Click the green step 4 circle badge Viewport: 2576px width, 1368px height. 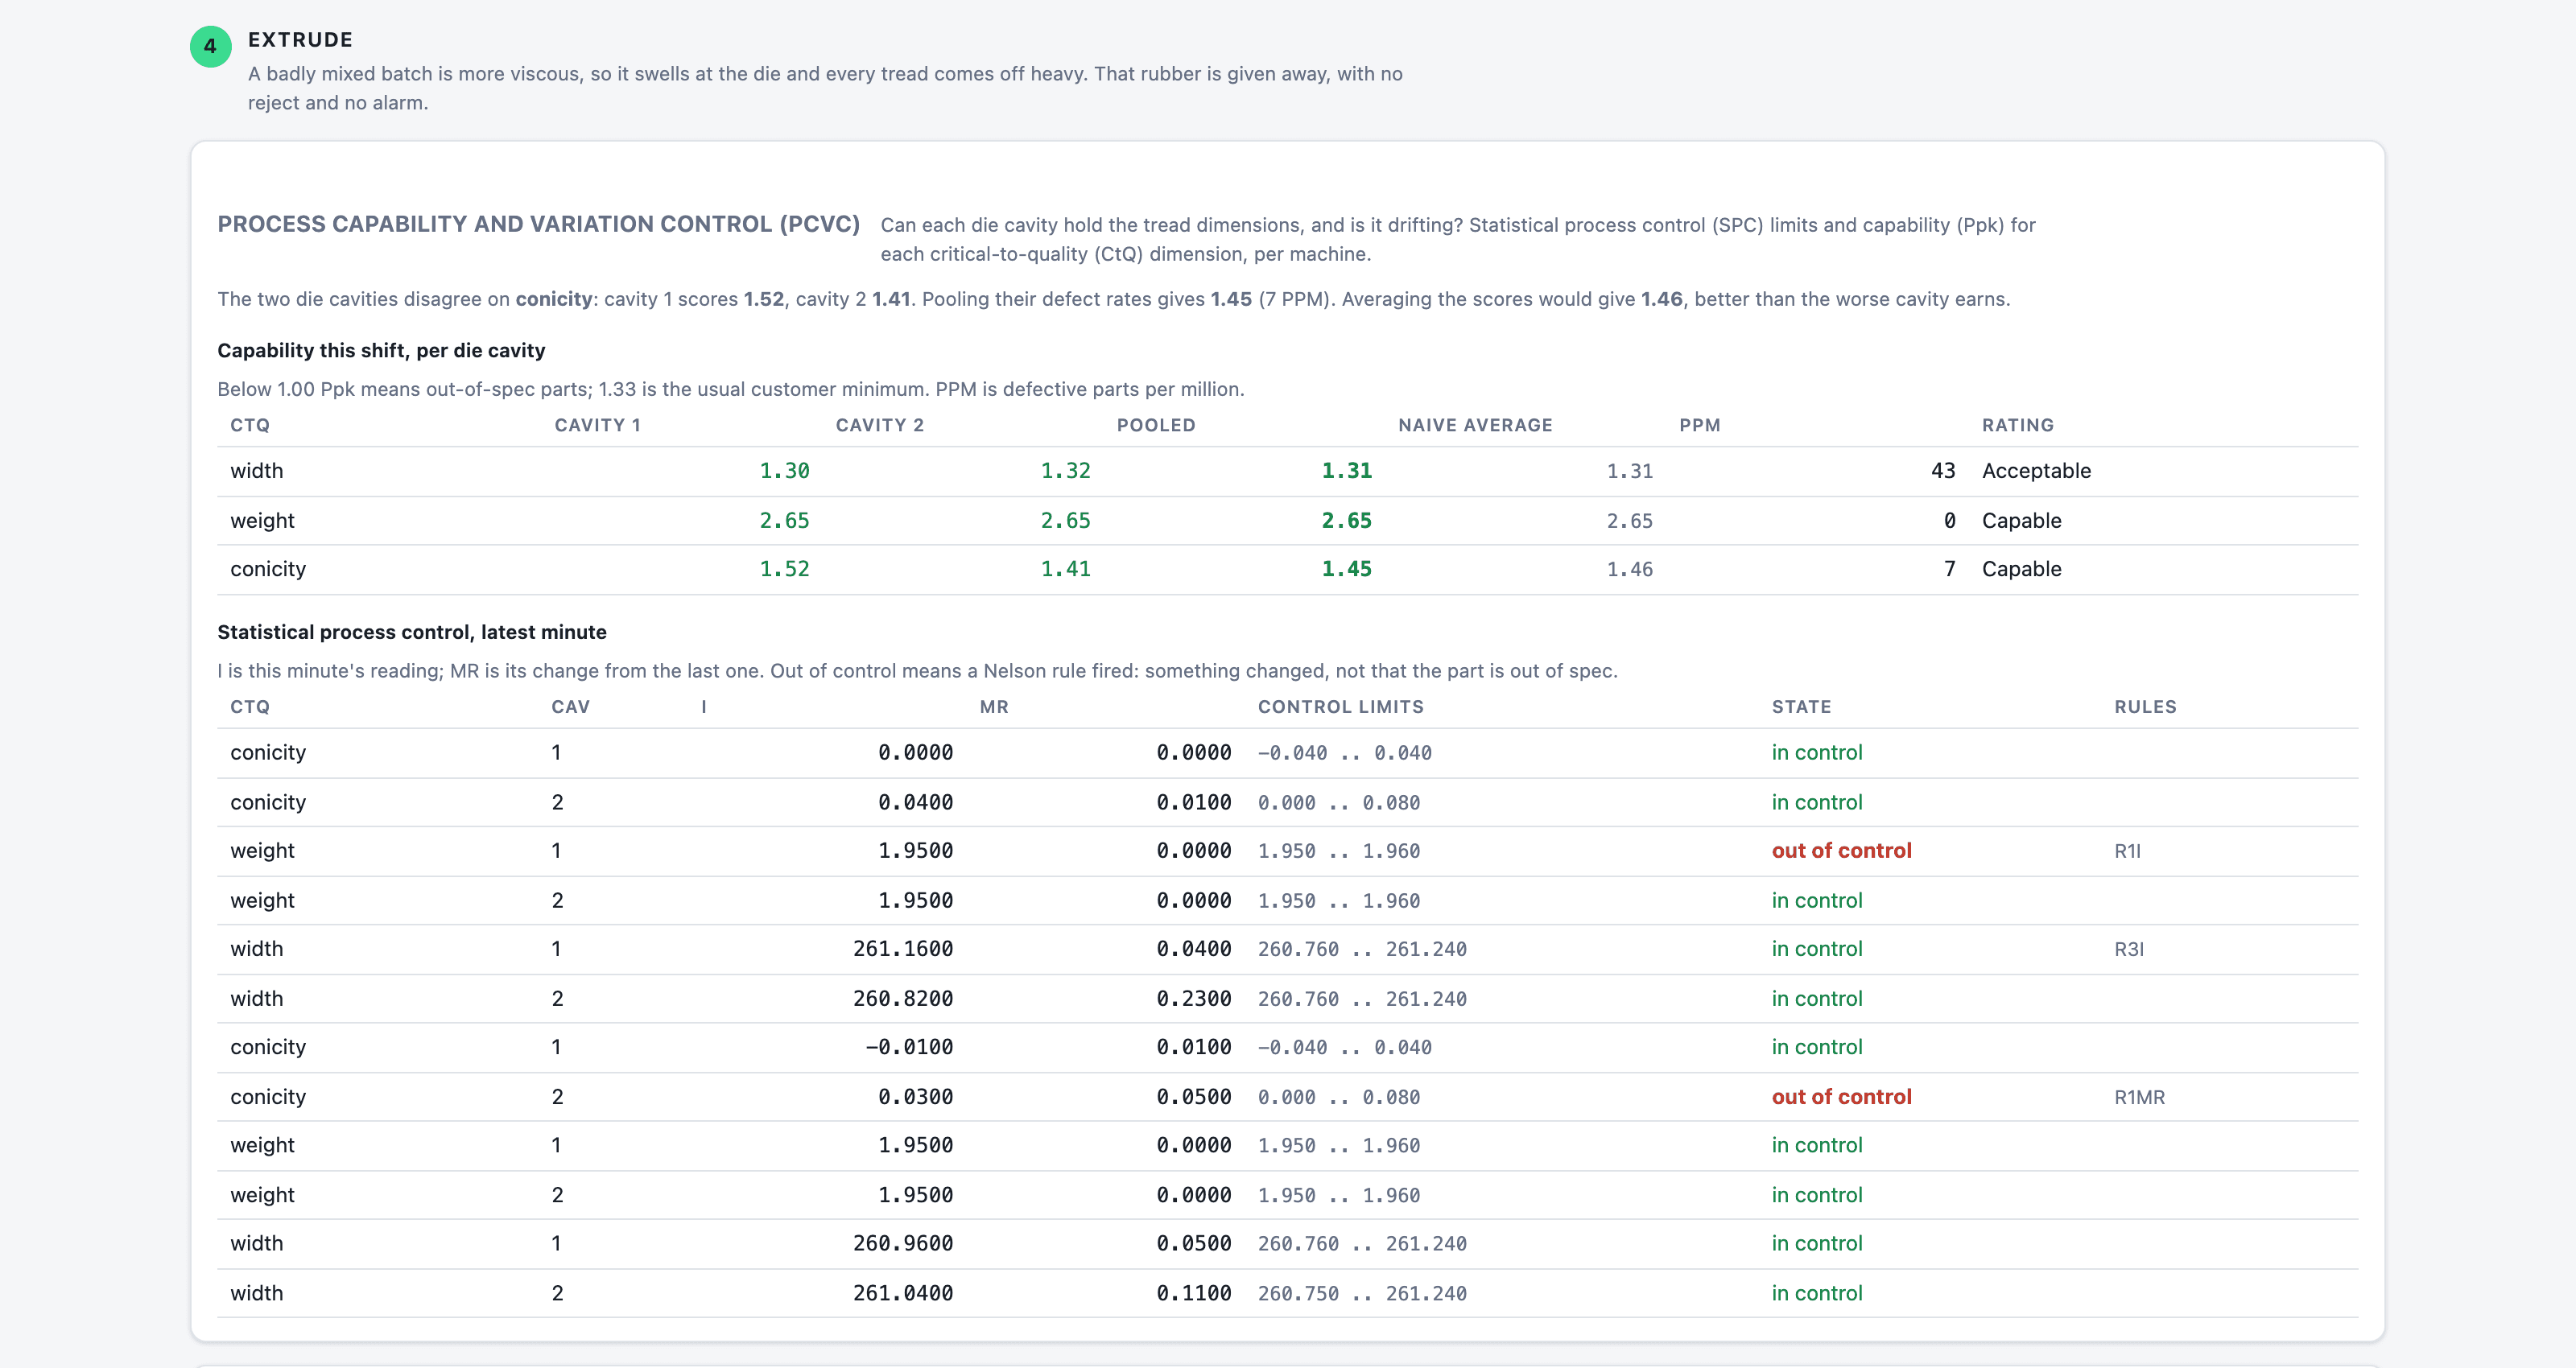pos(210,46)
